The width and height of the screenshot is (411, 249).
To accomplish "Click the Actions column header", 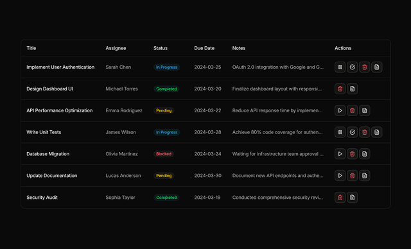I will [343, 48].
